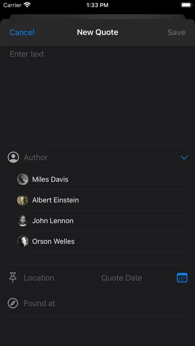
Task: Click Albert Einstein avatar photo
Action: pyautogui.click(x=23, y=200)
